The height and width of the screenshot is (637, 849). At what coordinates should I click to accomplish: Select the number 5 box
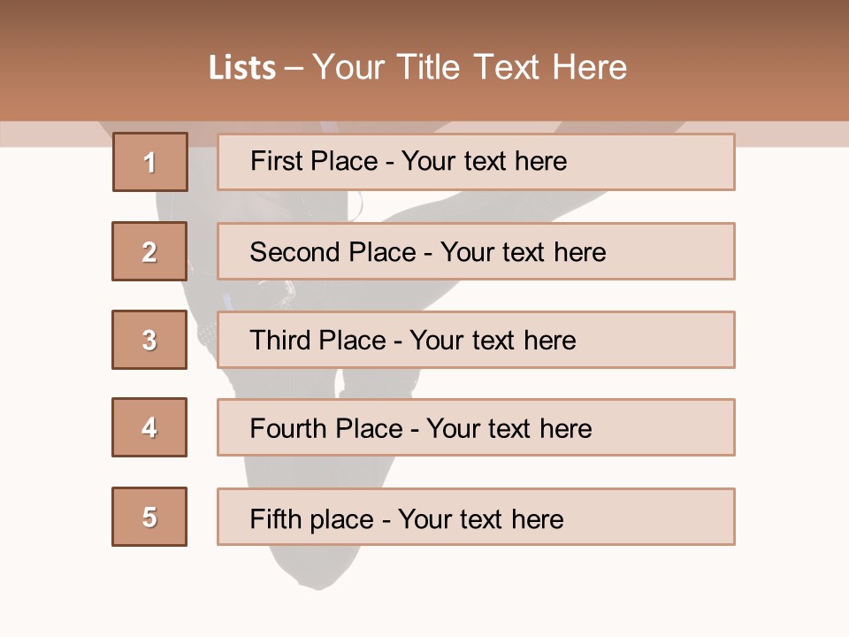[x=149, y=517]
